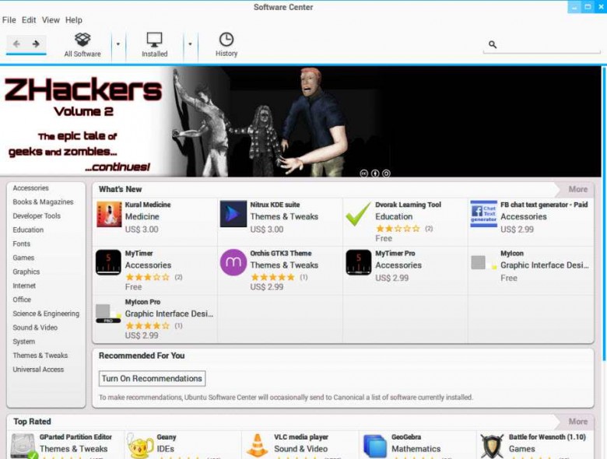
Task: Open the Books & Magazines category
Action: click(43, 202)
